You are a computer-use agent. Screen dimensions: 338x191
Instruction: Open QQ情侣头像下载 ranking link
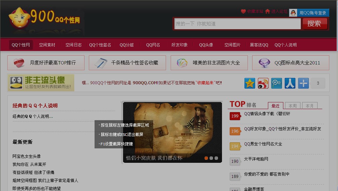[267, 114]
